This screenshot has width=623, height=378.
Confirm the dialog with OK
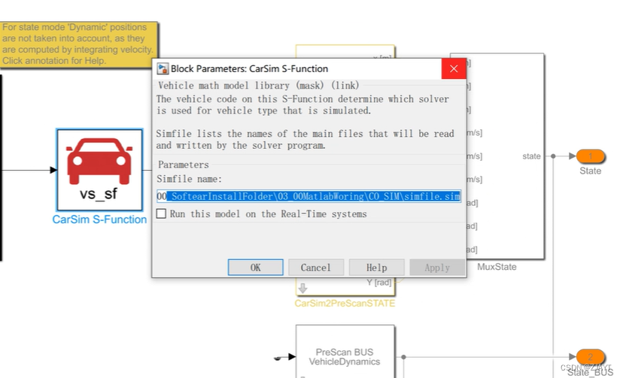(x=256, y=268)
